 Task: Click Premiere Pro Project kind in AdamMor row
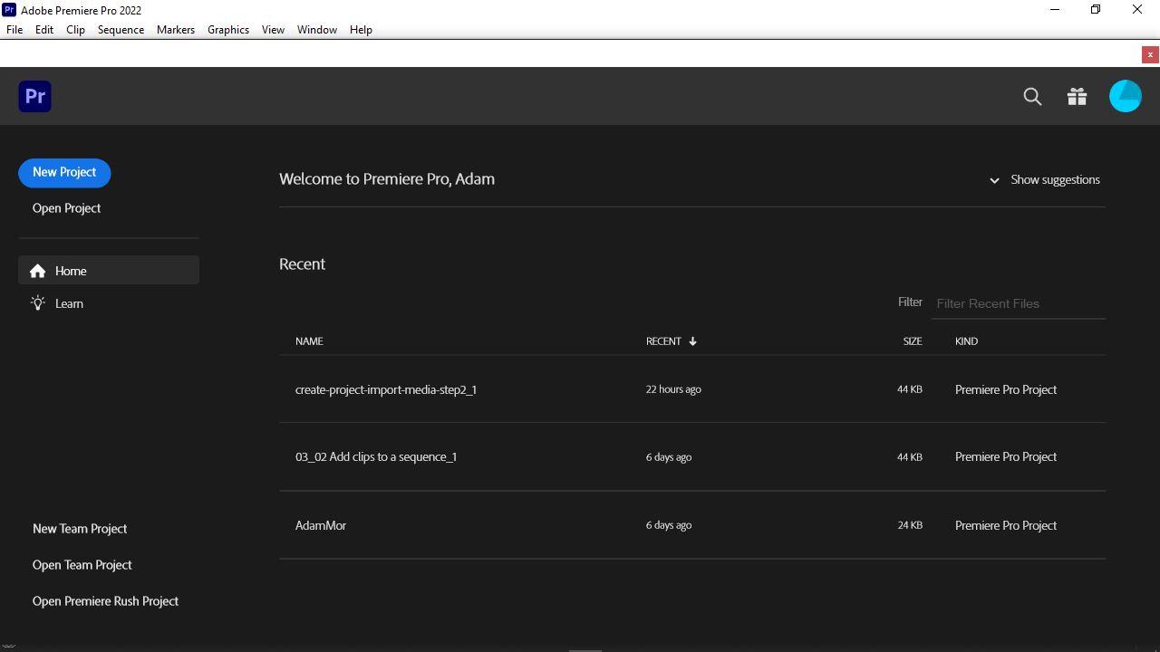tap(1006, 525)
